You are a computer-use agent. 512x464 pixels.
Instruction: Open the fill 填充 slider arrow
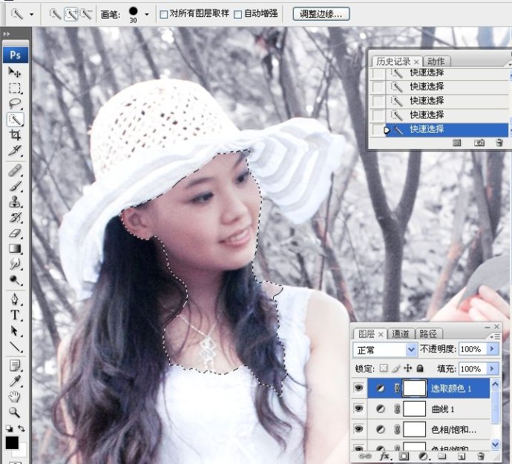[x=493, y=369]
